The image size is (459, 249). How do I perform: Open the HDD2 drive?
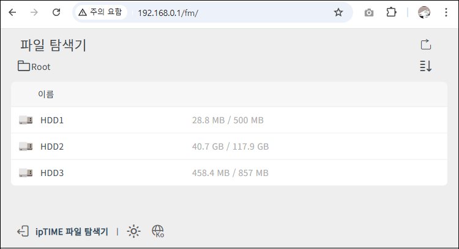pyautogui.click(x=229, y=147)
